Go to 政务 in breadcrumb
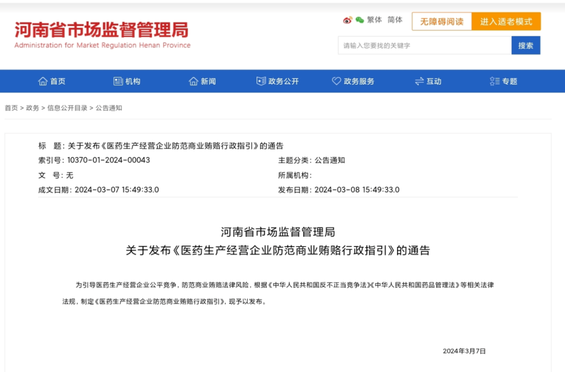565x372 pixels. (32, 108)
